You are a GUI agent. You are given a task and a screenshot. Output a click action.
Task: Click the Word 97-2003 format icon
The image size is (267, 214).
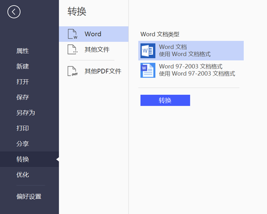[x=148, y=70]
